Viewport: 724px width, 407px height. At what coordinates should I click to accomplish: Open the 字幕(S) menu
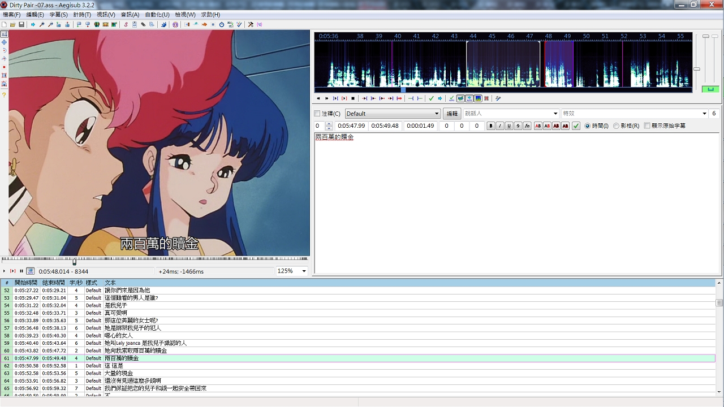click(58, 15)
